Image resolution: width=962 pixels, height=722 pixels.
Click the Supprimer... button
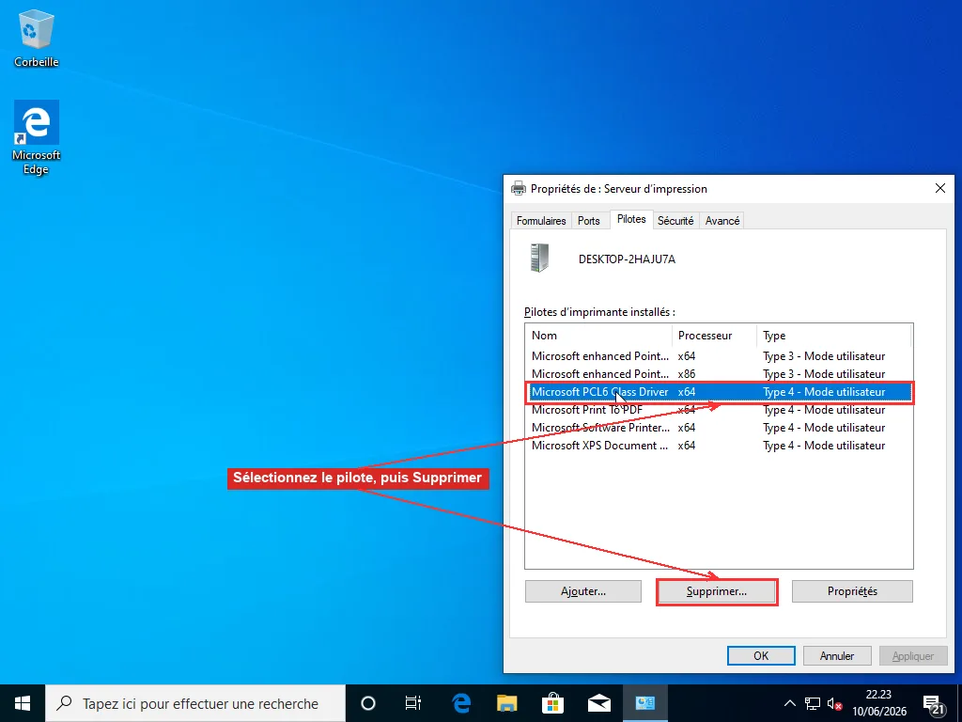click(717, 591)
